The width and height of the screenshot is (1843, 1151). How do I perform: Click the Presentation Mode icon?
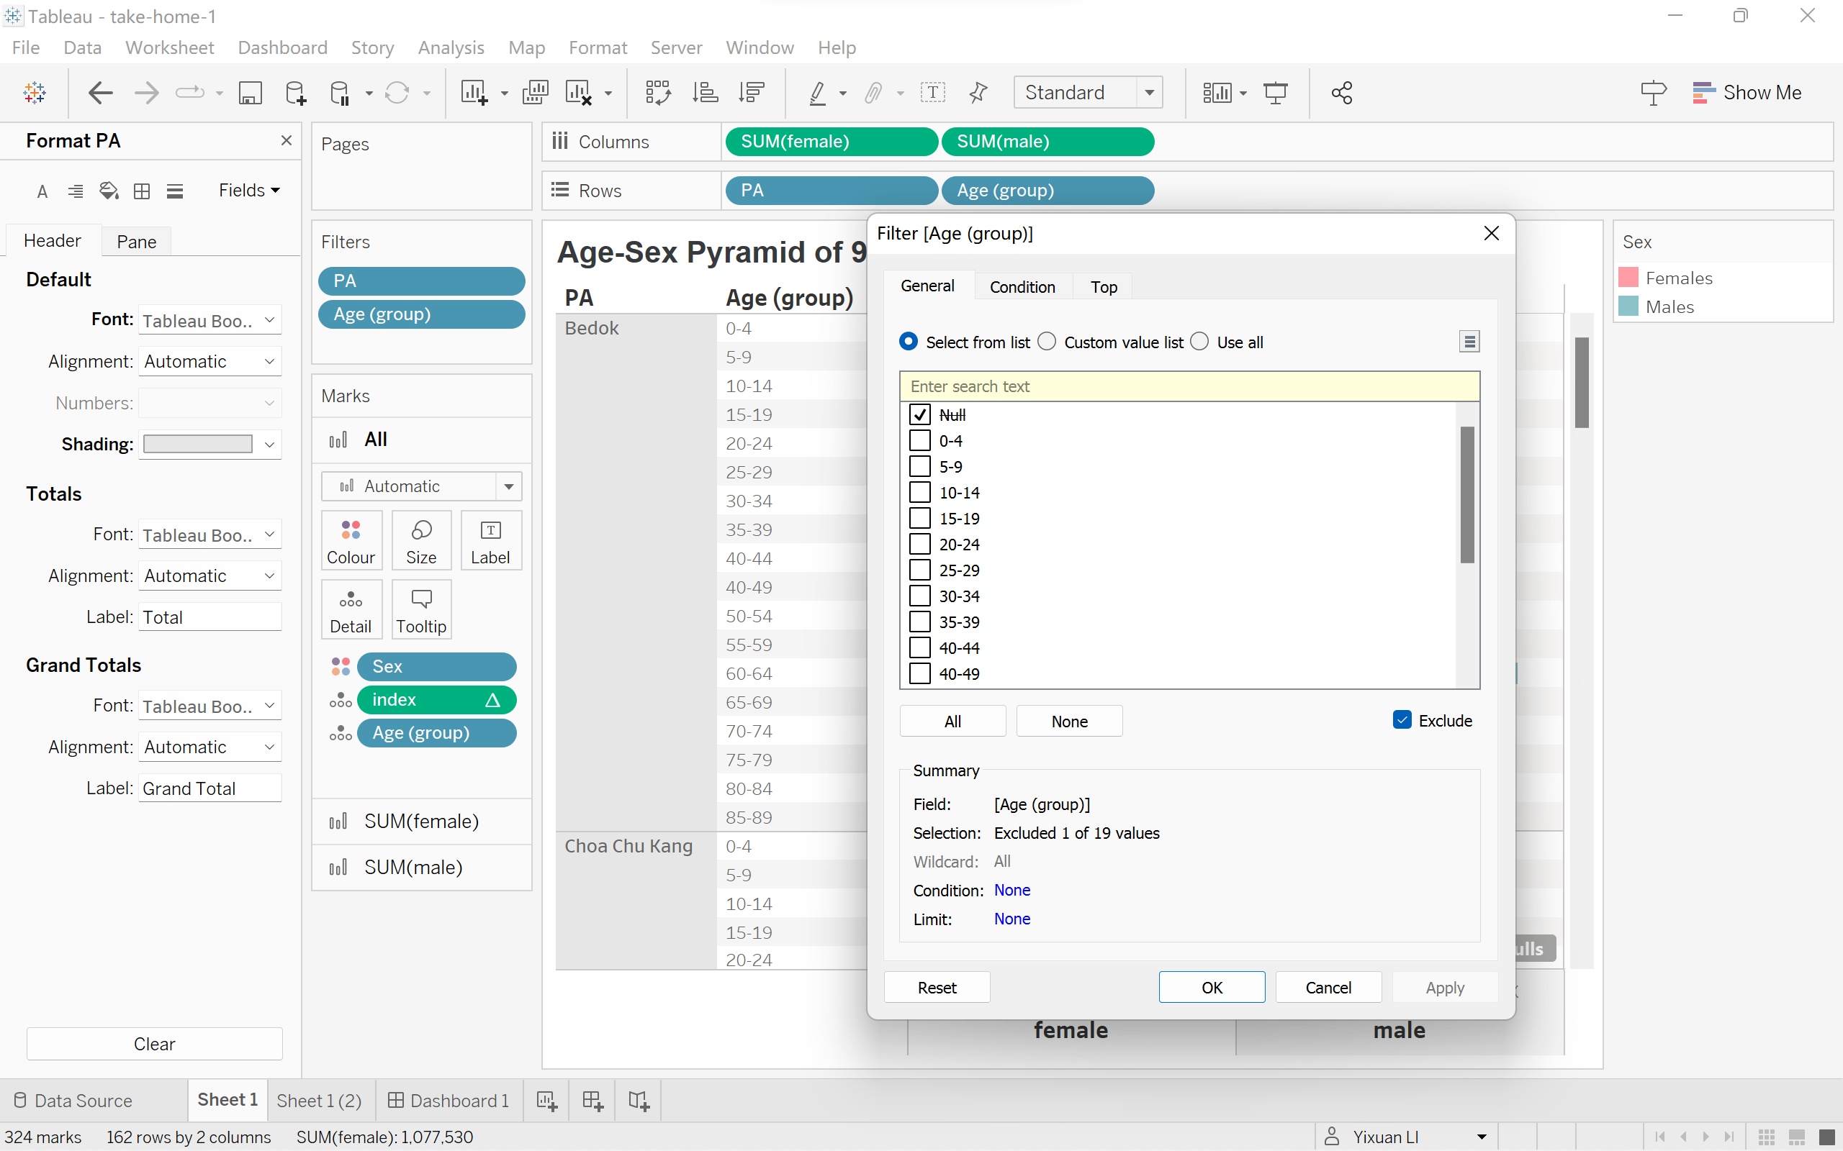tap(1276, 93)
